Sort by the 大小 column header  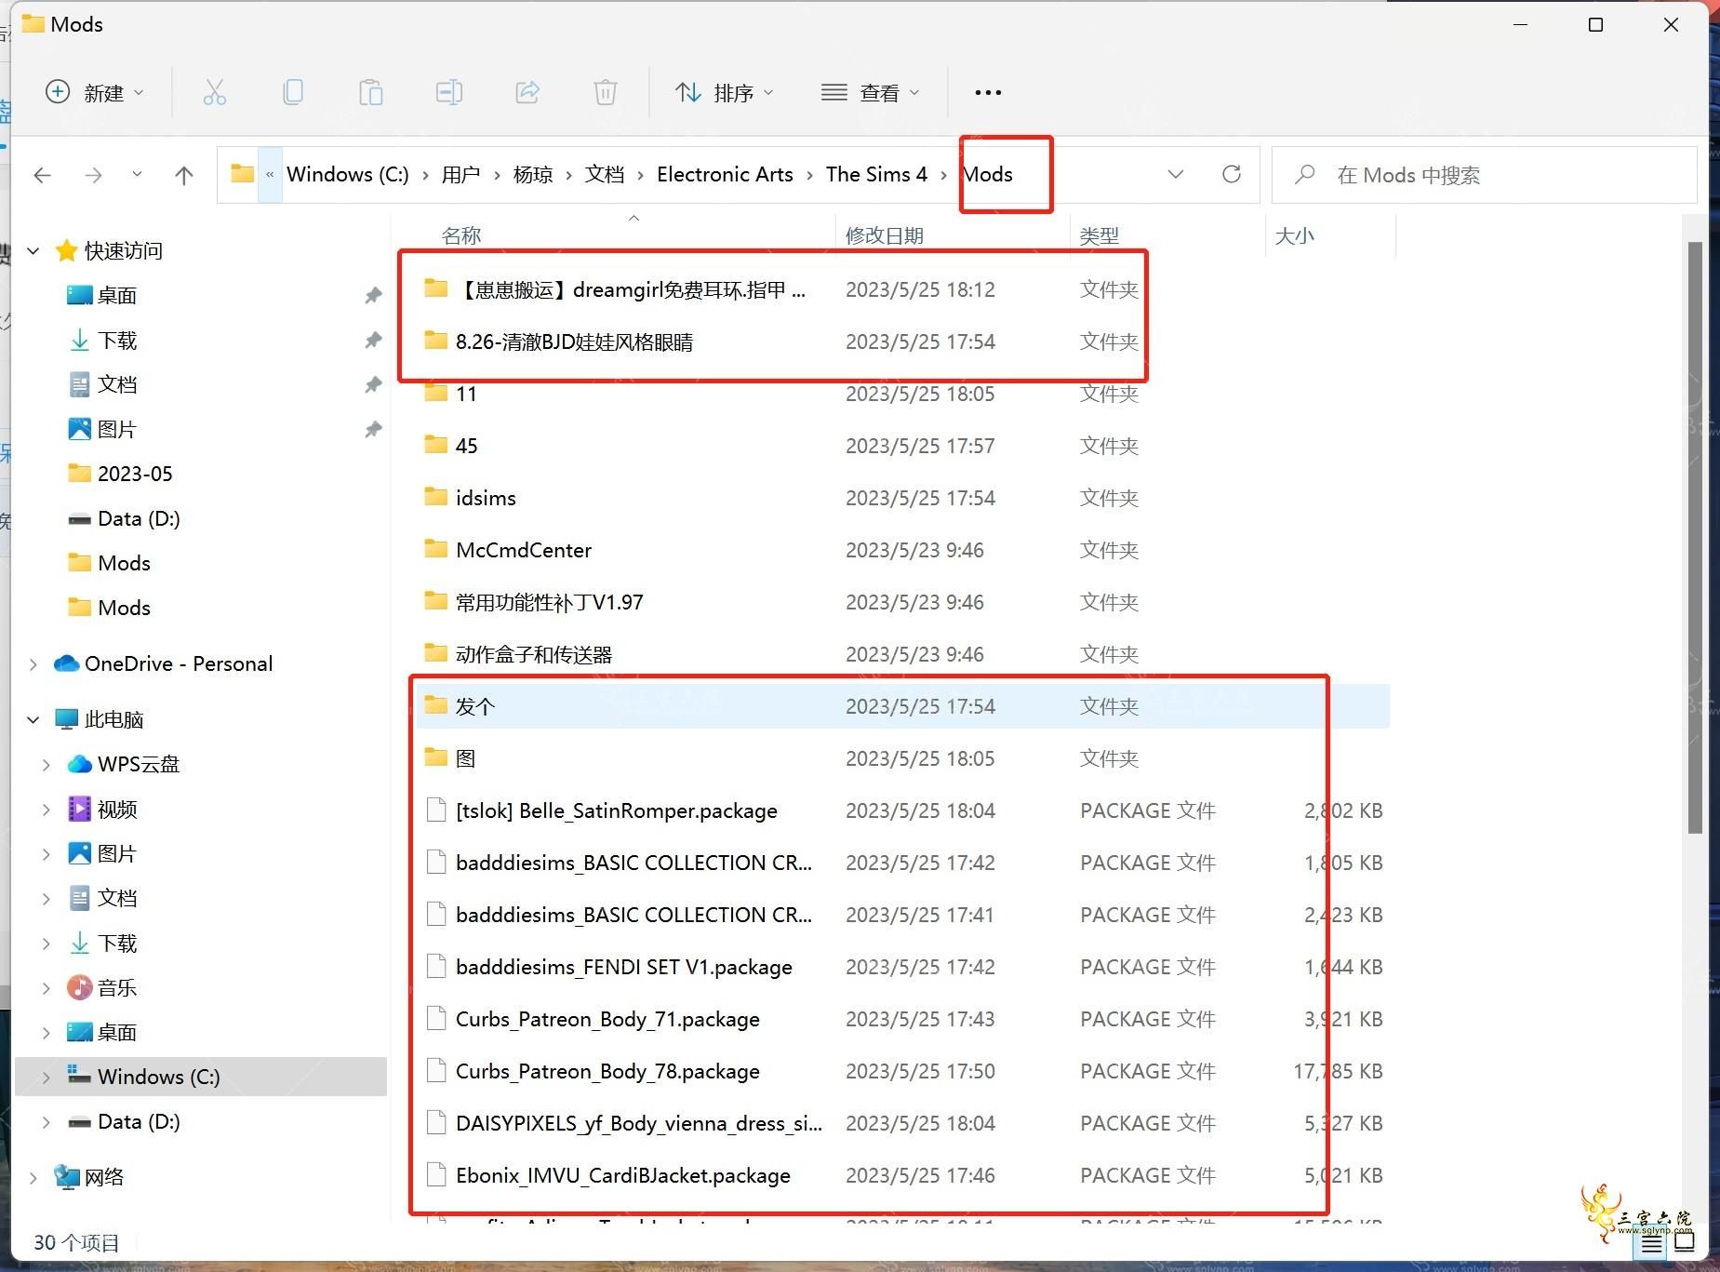[x=1294, y=235]
